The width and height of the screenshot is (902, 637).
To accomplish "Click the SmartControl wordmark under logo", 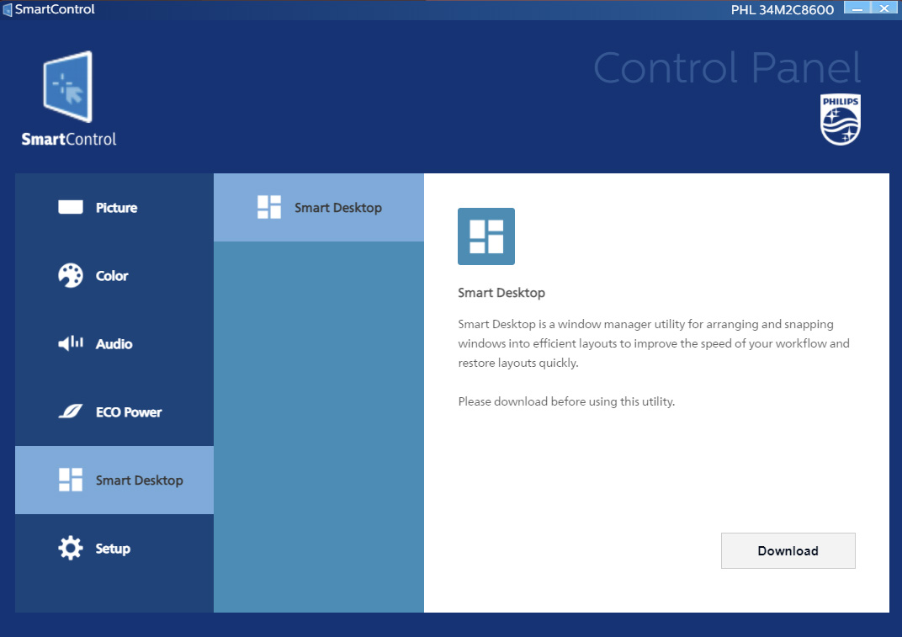I will tap(69, 139).
